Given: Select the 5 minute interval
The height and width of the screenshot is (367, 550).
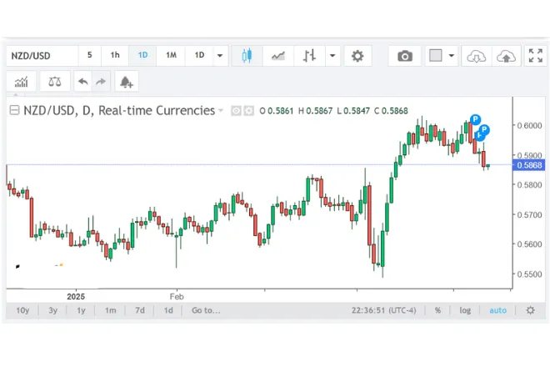Looking at the screenshot, I should pos(90,56).
